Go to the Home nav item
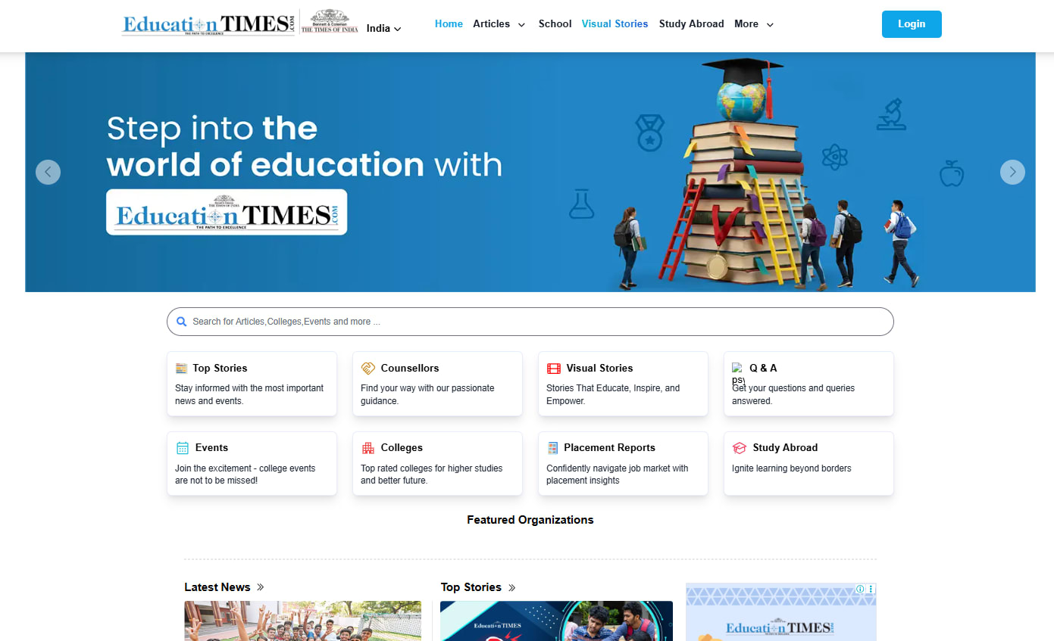The height and width of the screenshot is (641, 1054). pos(449,24)
